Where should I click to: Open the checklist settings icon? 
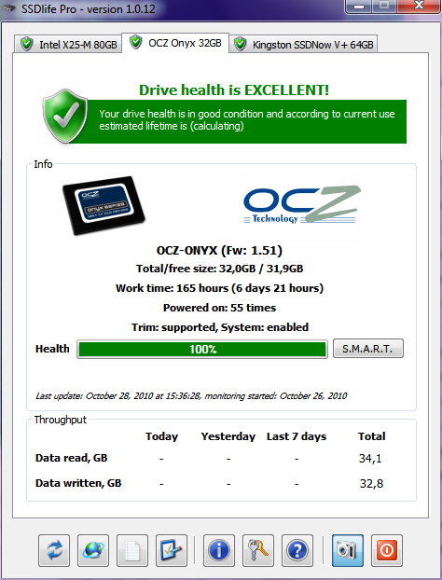(x=172, y=550)
